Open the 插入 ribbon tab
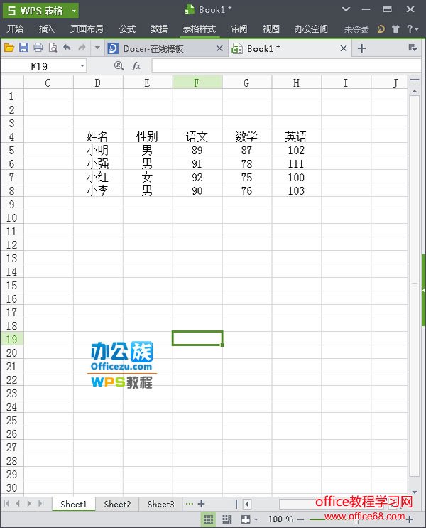 [46, 29]
